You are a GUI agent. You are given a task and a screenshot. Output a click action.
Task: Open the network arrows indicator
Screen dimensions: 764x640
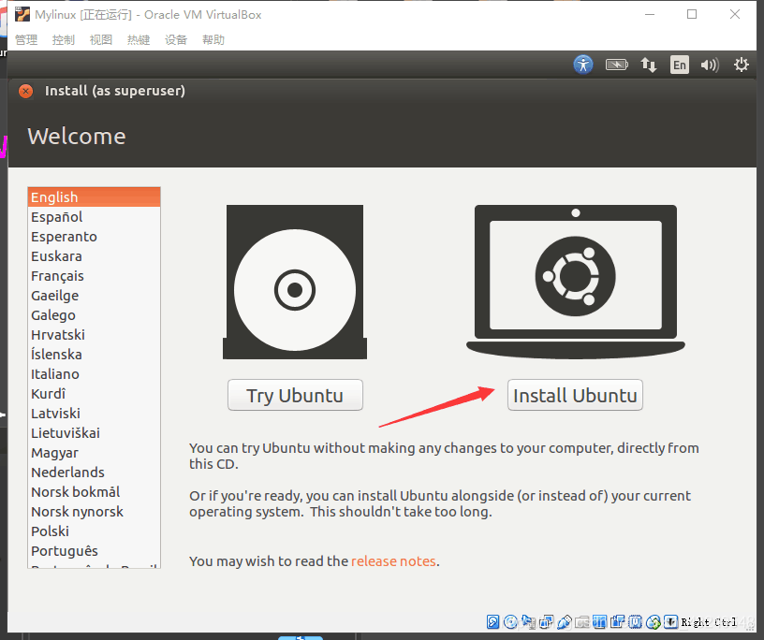[649, 65]
